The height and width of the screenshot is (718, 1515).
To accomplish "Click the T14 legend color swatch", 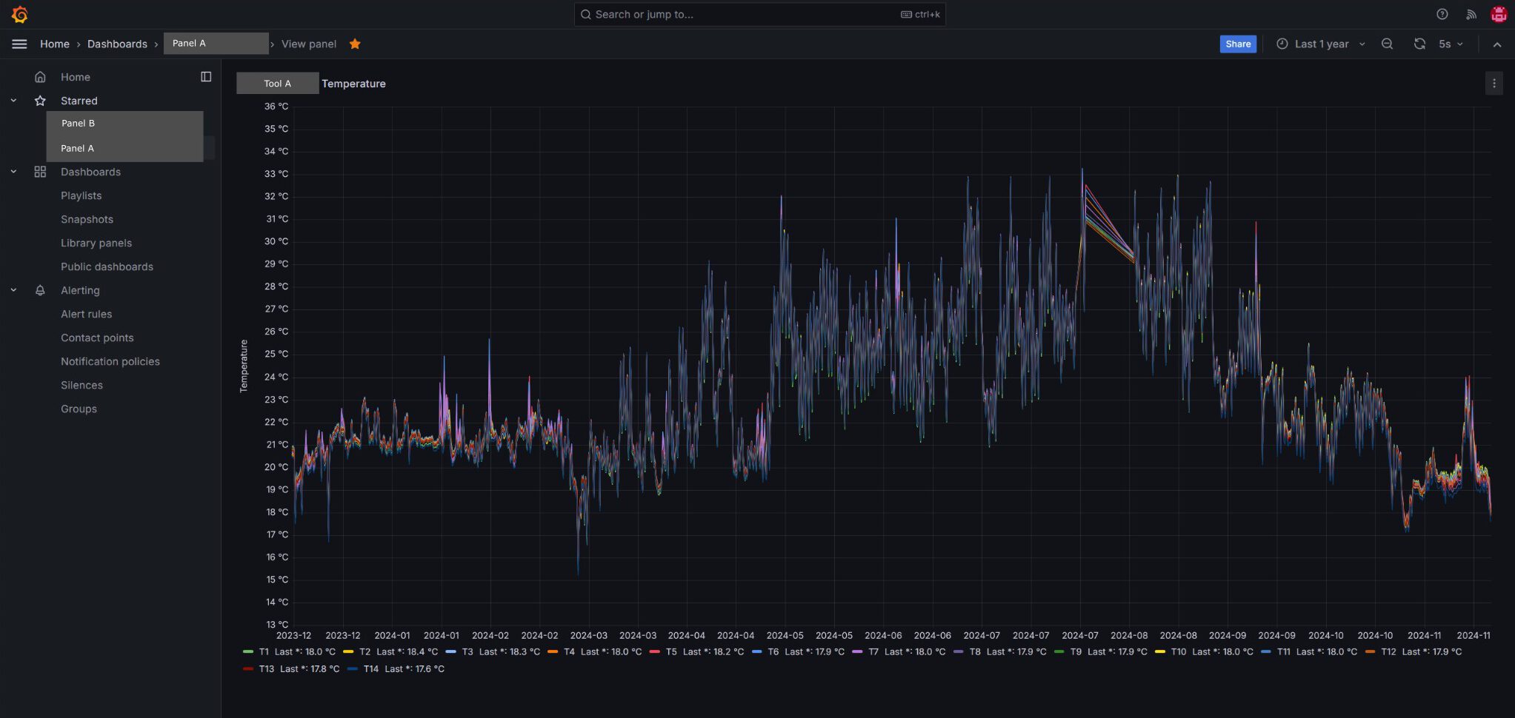I will click(x=353, y=669).
